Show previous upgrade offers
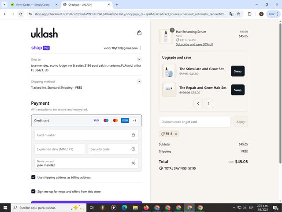Screen dimensions: 282x212 tap(198, 103)
